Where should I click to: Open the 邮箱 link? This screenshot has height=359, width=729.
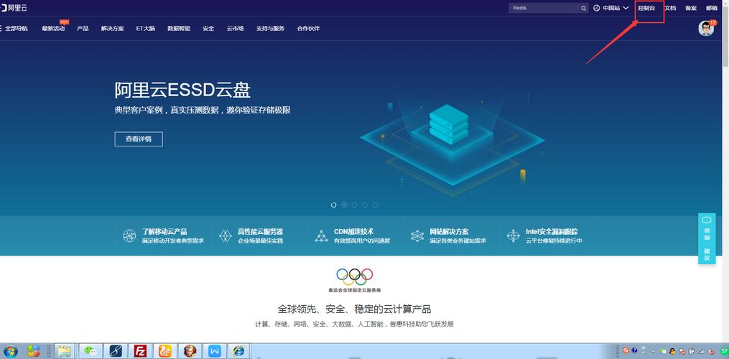(712, 8)
